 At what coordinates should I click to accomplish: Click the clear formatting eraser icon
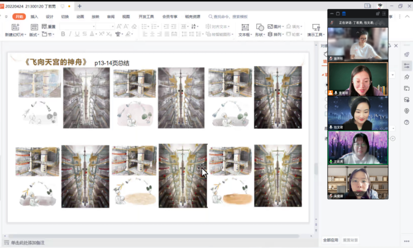[x=134, y=26]
